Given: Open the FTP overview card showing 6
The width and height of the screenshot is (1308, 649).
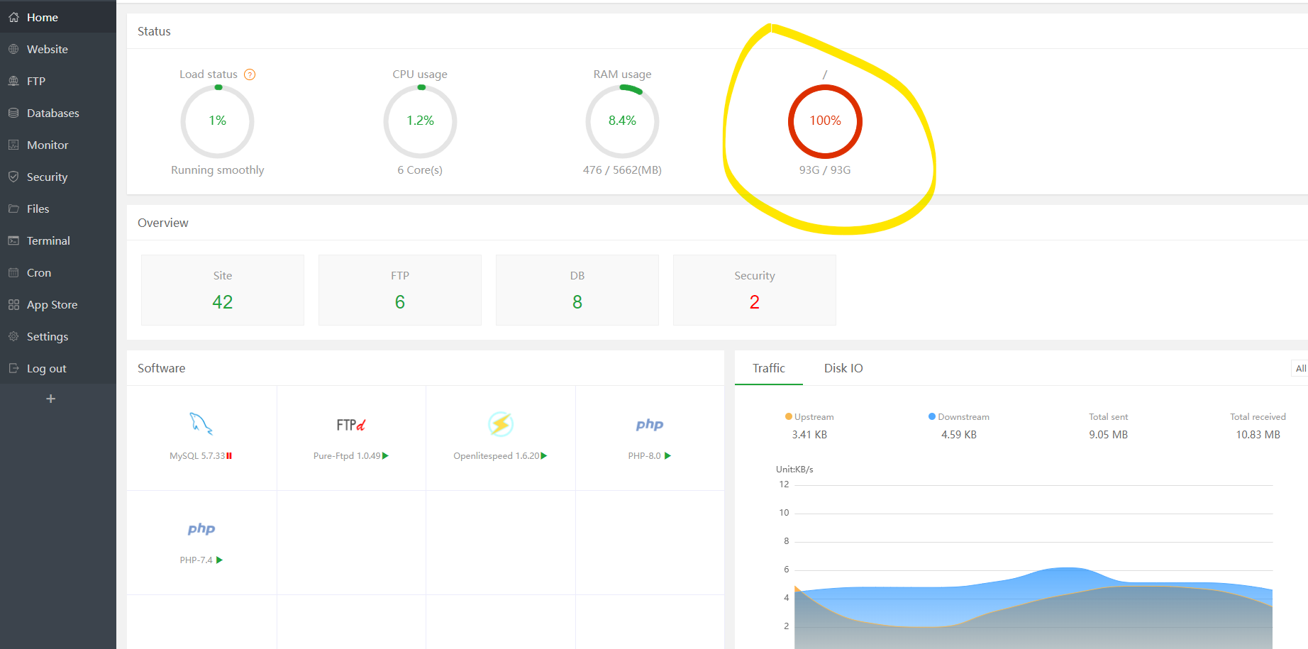Looking at the screenshot, I should pos(400,290).
